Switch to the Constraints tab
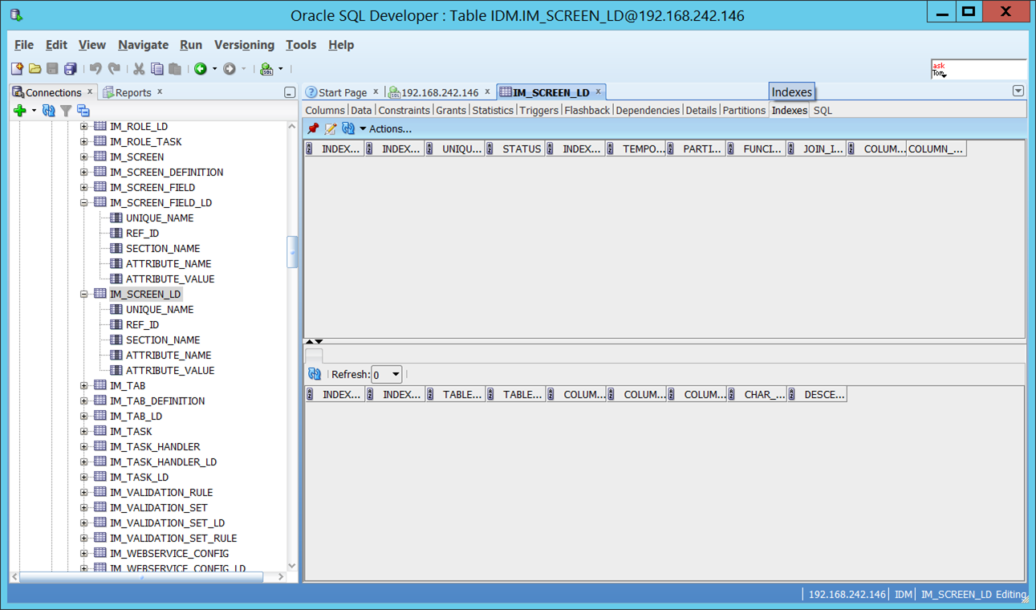 coord(404,111)
